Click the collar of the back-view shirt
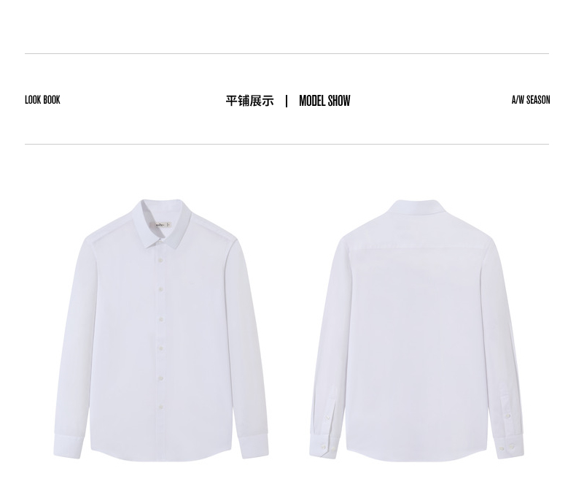The image size is (576, 479). tap(416, 207)
